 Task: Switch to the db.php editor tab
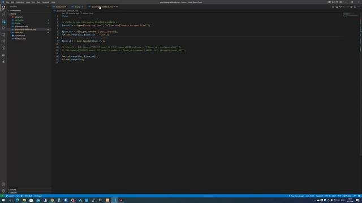[x=77, y=7]
